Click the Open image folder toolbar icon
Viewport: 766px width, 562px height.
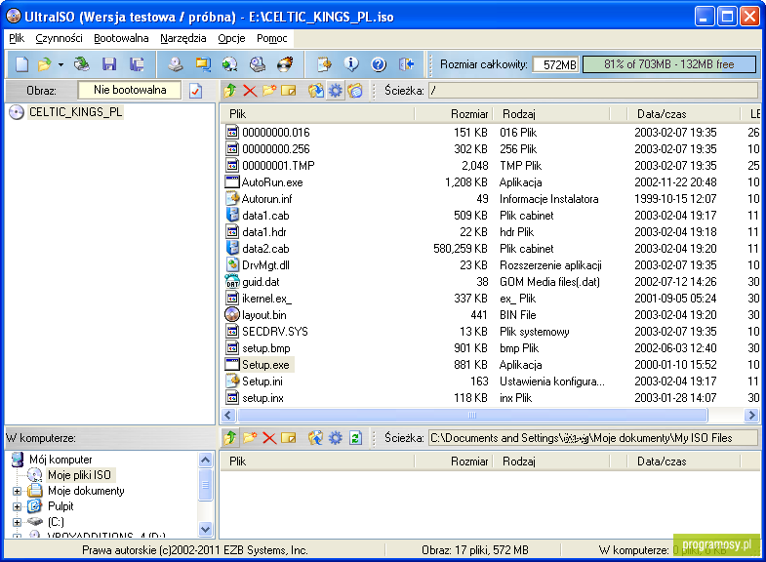click(x=45, y=64)
